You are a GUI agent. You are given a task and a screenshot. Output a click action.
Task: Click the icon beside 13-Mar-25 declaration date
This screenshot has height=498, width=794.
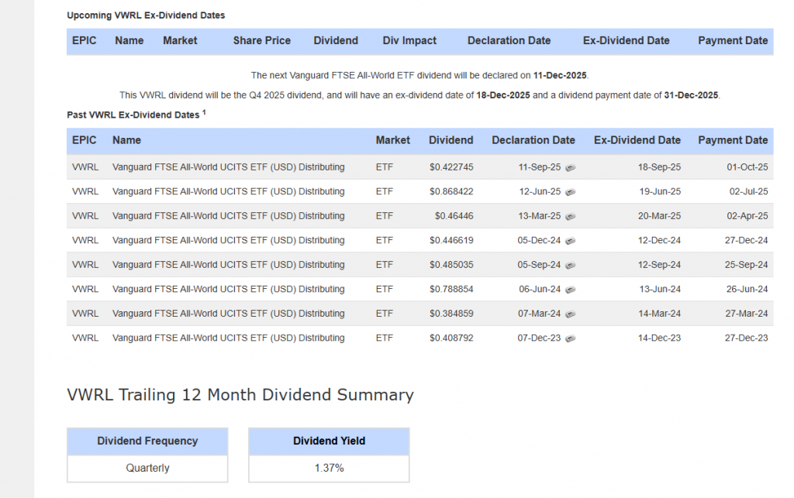coord(570,216)
